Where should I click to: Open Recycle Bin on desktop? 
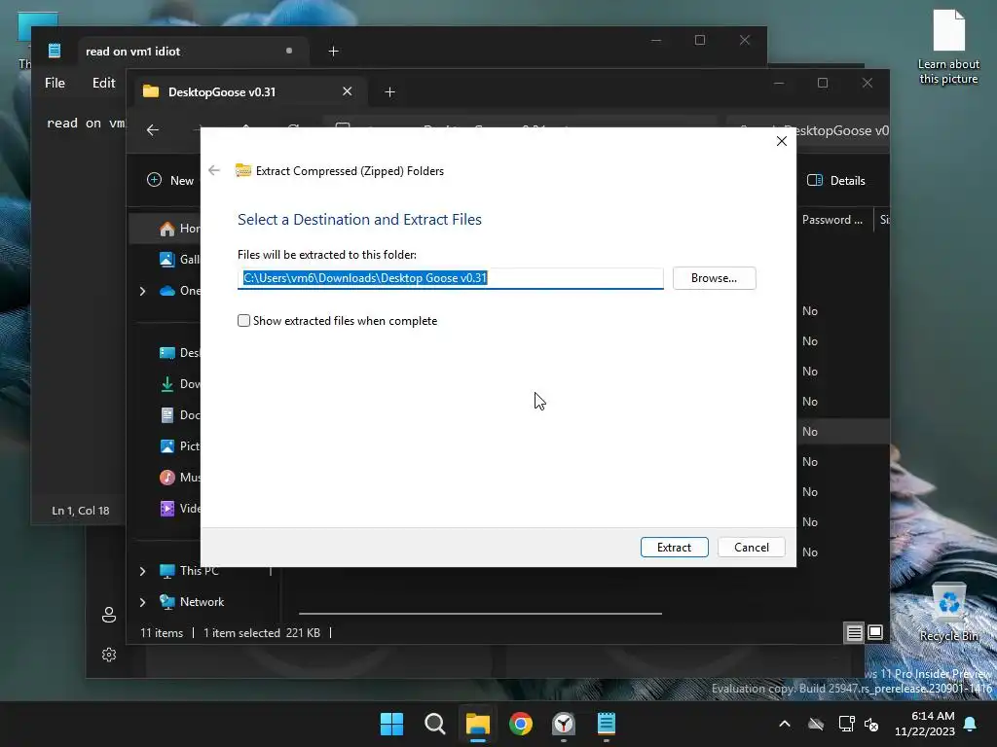click(x=949, y=611)
